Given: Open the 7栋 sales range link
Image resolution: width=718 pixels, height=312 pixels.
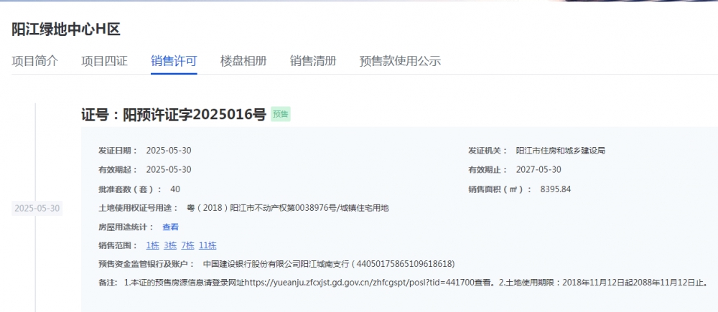Looking at the screenshot, I should tap(187, 245).
